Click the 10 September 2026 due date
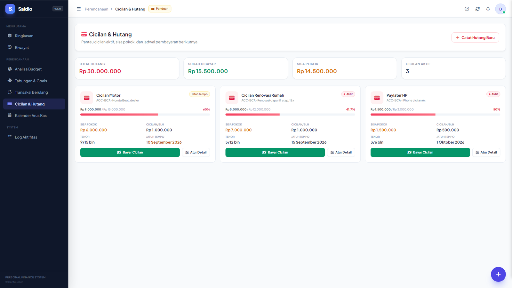The height and width of the screenshot is (288, 512). [x=164, y=142]
